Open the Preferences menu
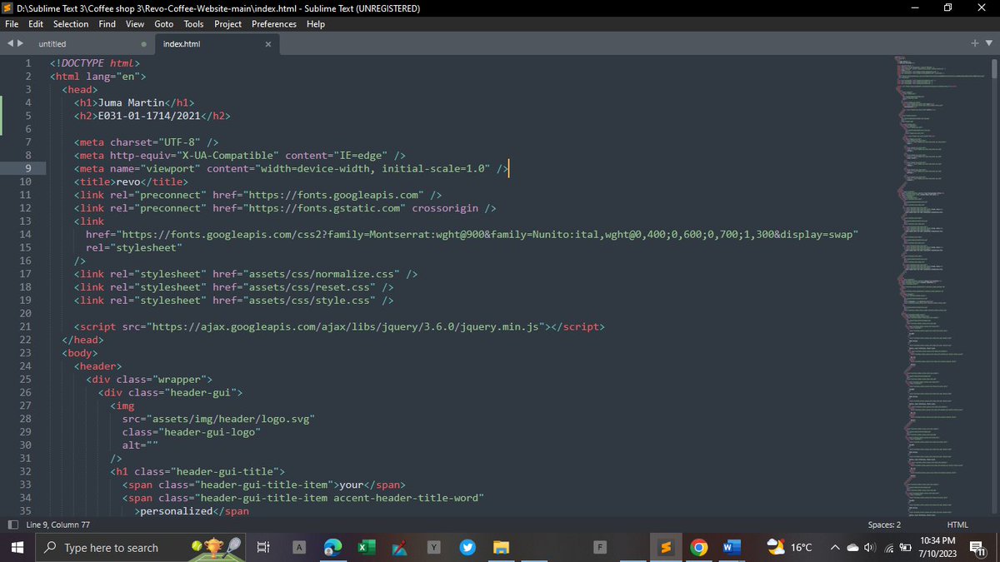Screen dimensions: 1000x562 click(x=274, y=24)
